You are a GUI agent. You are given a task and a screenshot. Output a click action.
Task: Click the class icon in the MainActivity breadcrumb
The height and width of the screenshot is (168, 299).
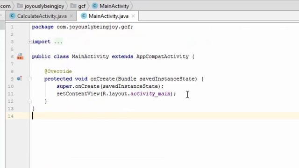point(94,6)
